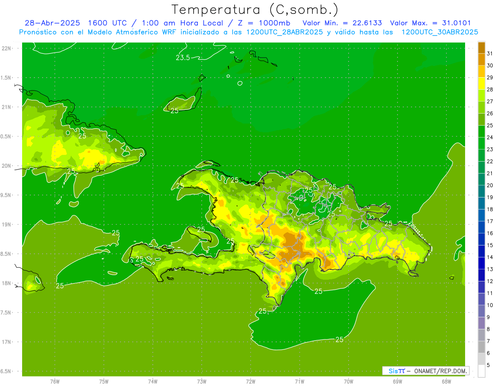Click legend value '31'
The height and width of the screenshot is (387, 501).
(490, 53)
